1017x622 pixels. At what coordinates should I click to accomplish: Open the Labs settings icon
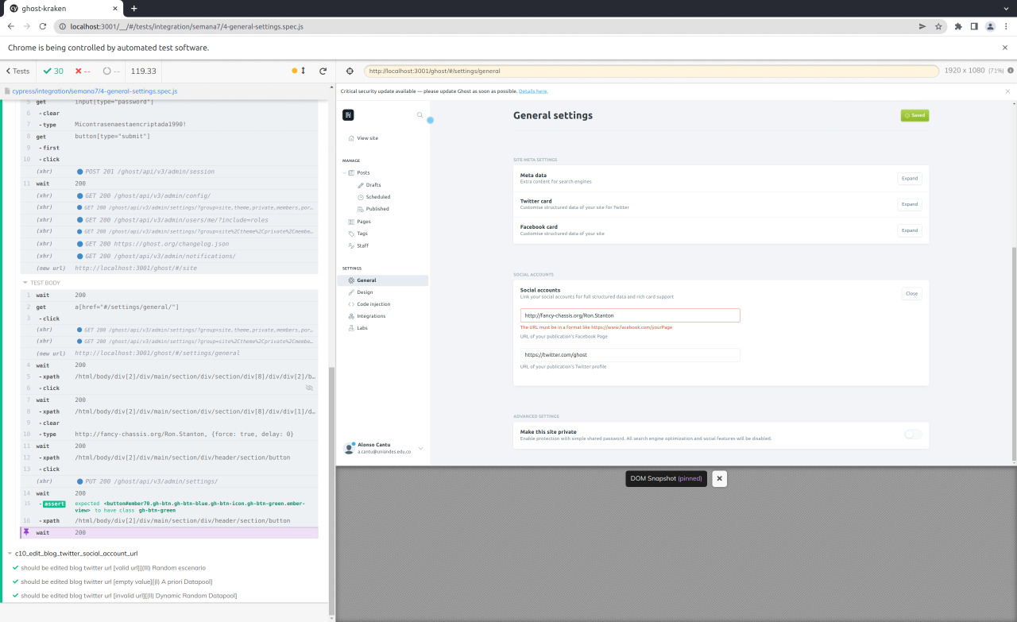pyautogui.click(x=350, y=327)
